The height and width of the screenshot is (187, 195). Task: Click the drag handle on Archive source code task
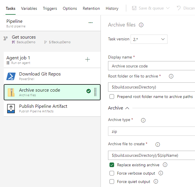(95, 92)
